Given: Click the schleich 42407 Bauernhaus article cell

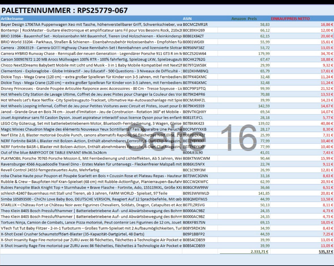Looking at the screenshot, I should [x=91, y=193].
